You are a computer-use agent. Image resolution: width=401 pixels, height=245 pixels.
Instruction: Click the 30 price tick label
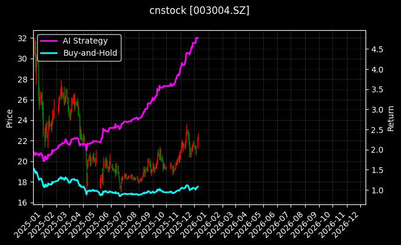[22, 59]
